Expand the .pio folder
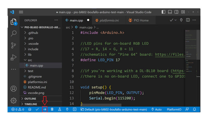This screenshot has width=211, height=119. tap(41, 38)
